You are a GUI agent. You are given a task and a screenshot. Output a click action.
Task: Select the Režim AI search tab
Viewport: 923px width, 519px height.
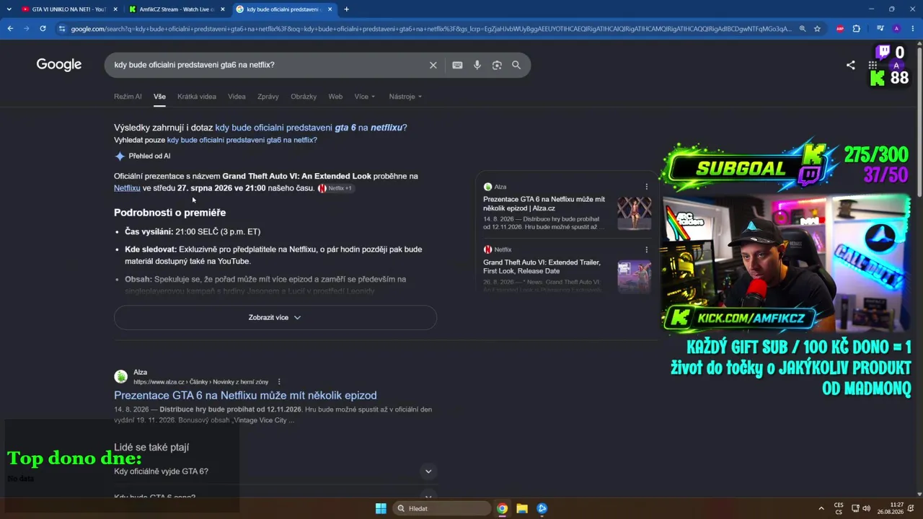pos(128,97)
